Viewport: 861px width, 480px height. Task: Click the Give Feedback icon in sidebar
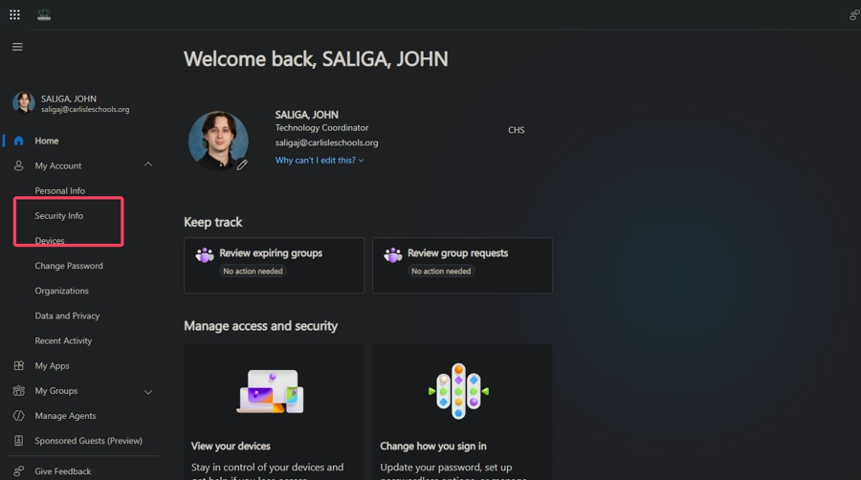pyautogui.click(x=19, y=471)
